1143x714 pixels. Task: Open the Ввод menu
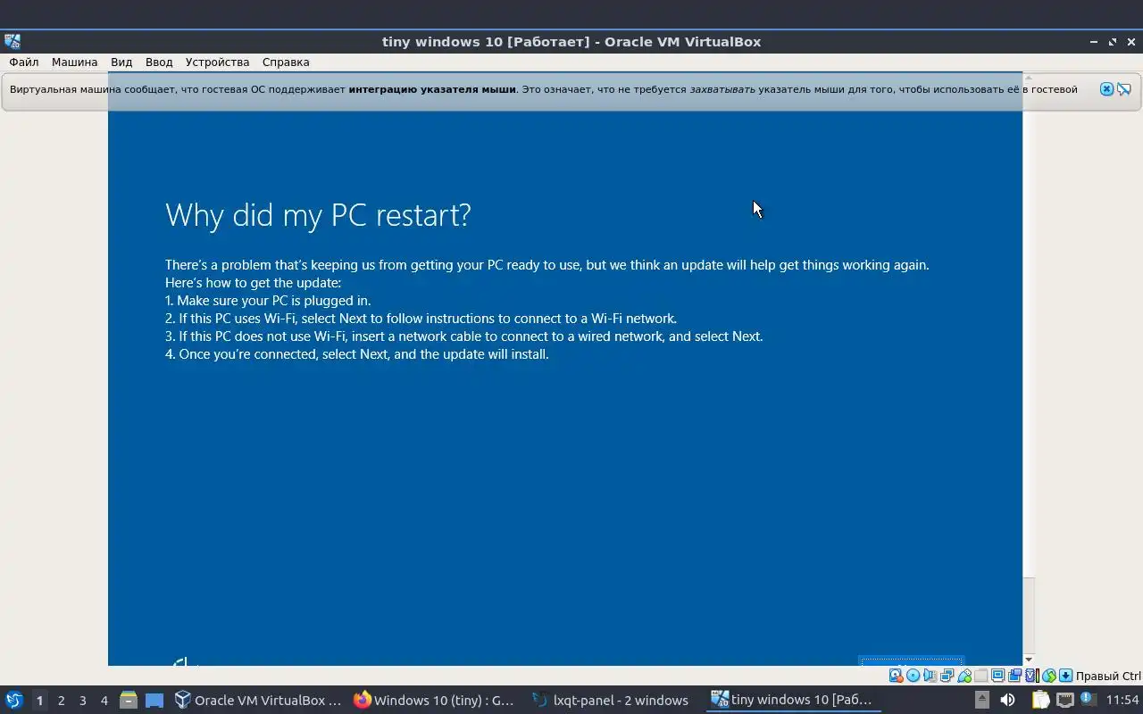(x=159, y=62)
